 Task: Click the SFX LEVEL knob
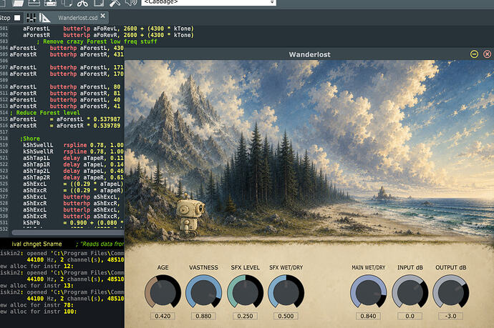pyautogui.click(x=245, y=292)
